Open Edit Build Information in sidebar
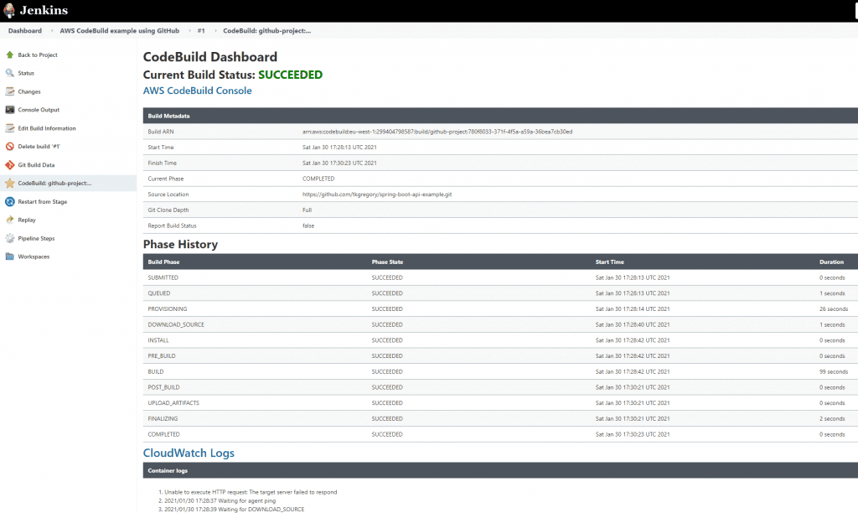 pos(47,128)
